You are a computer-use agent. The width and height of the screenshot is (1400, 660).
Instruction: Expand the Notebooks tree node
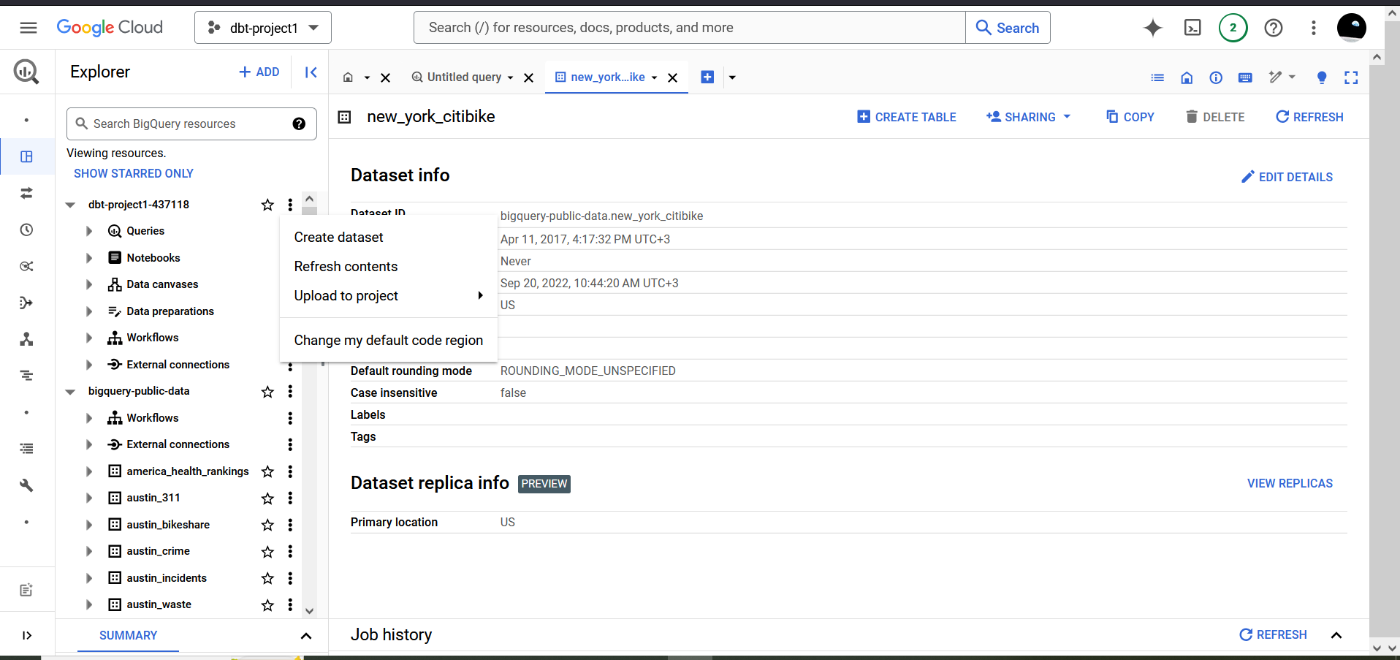pos(89,258)
